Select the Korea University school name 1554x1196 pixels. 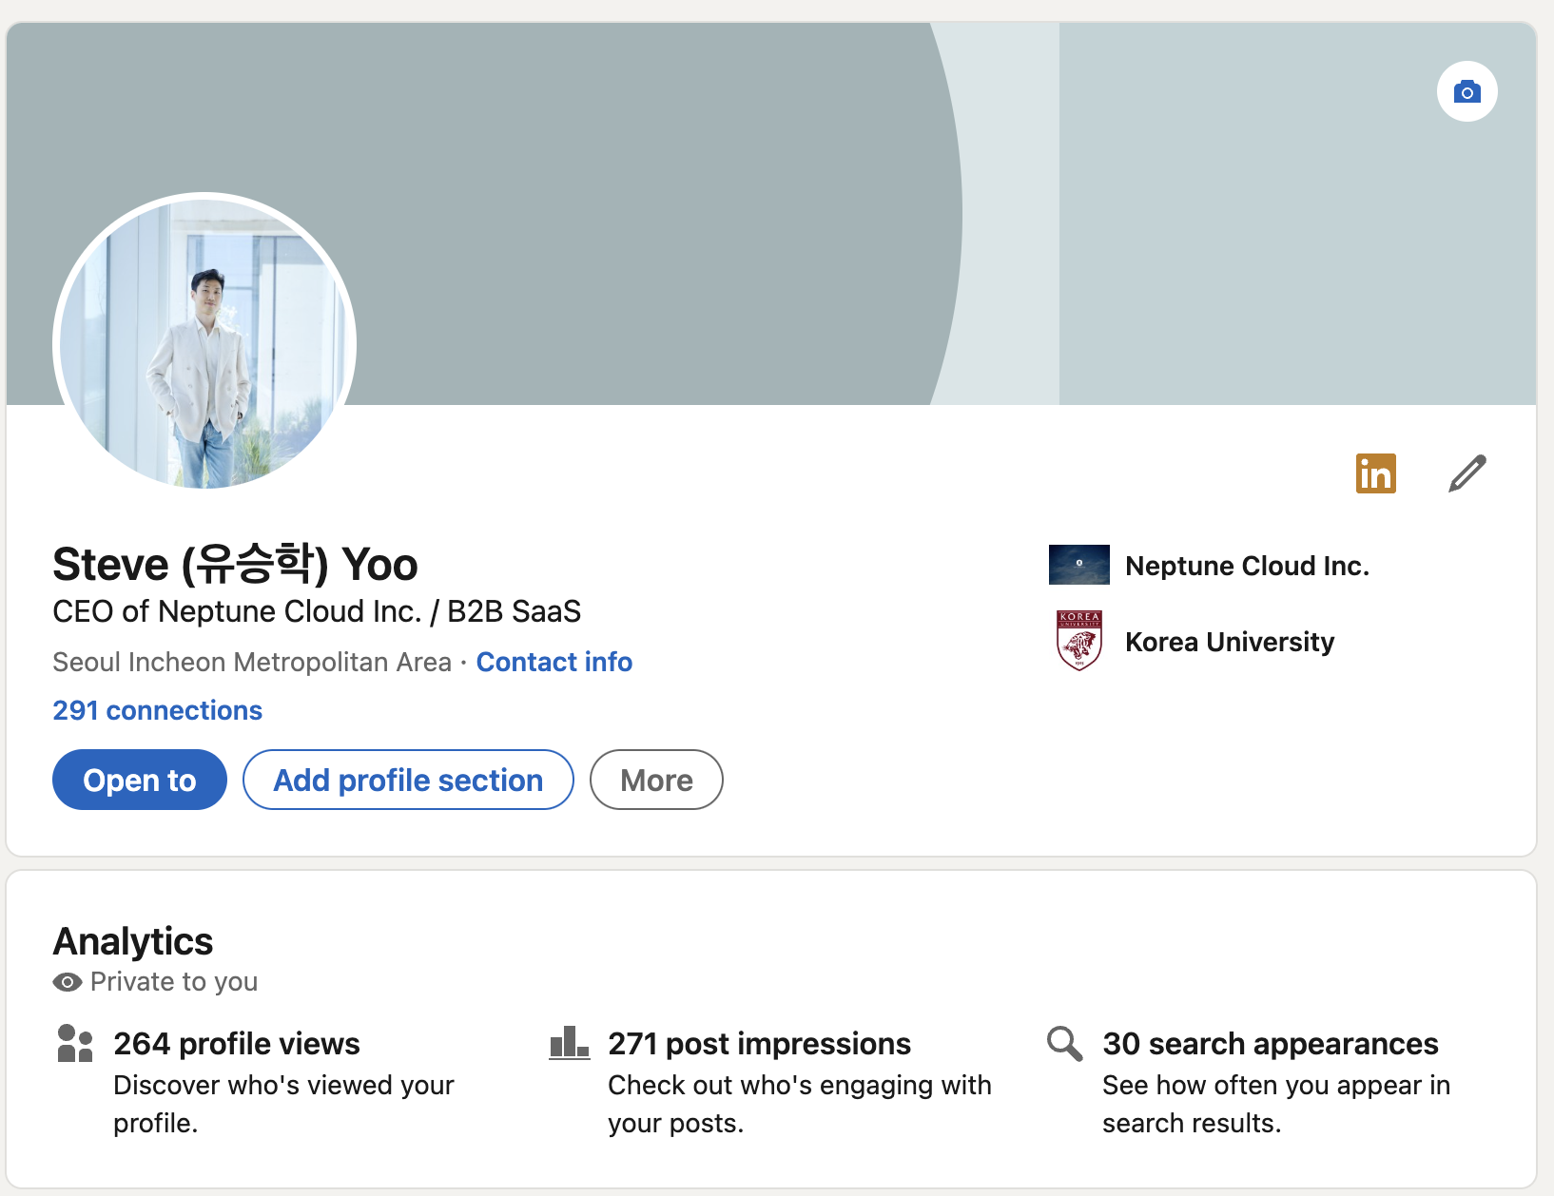point(1230,642)
